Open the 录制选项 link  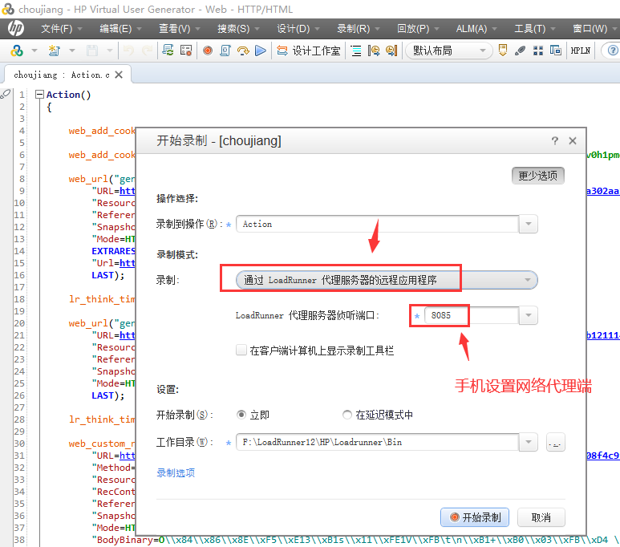tap(176, 472)
